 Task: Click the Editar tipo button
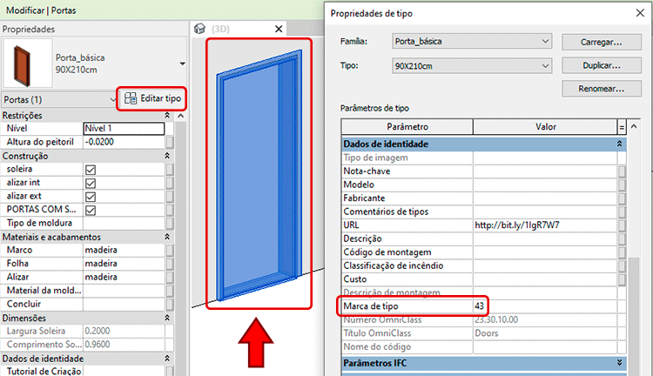click(151, 98)
